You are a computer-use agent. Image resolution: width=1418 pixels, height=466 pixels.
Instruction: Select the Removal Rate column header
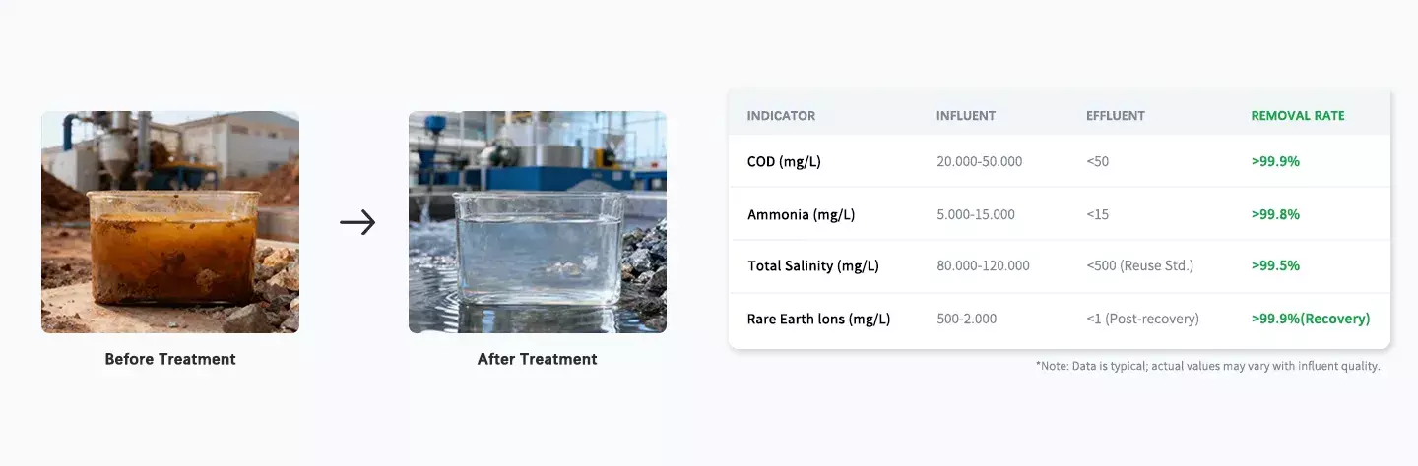point(1298,115)
